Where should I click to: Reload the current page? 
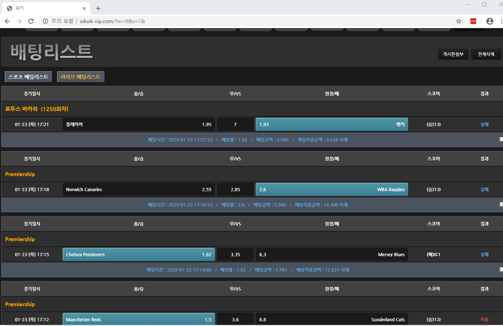click(x=31, y=21)
